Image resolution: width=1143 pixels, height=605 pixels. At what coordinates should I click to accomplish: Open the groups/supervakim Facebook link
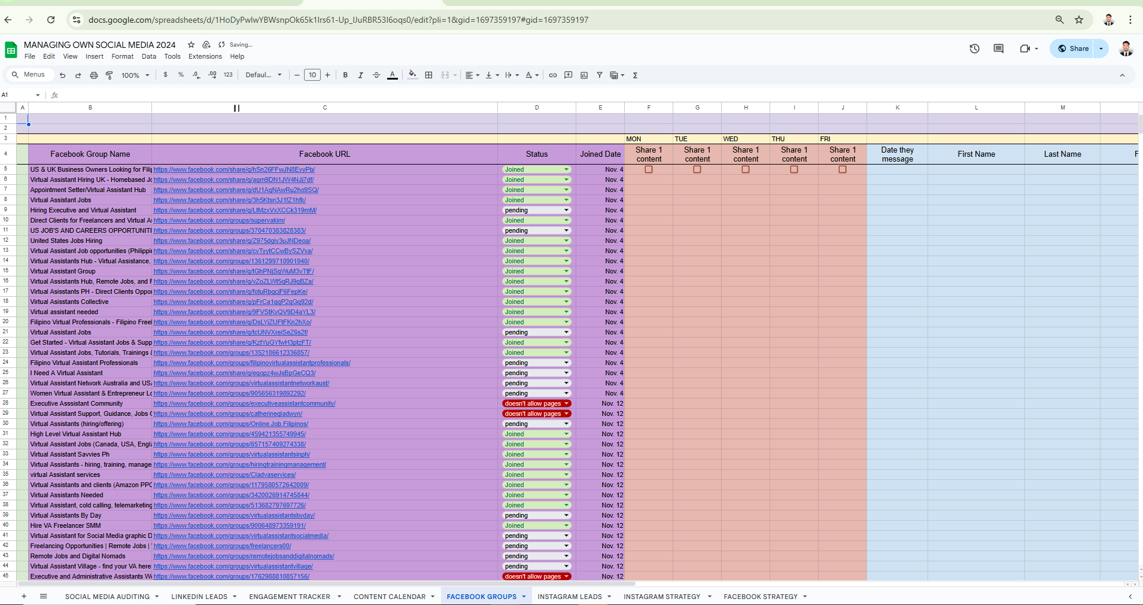point(219,220)
